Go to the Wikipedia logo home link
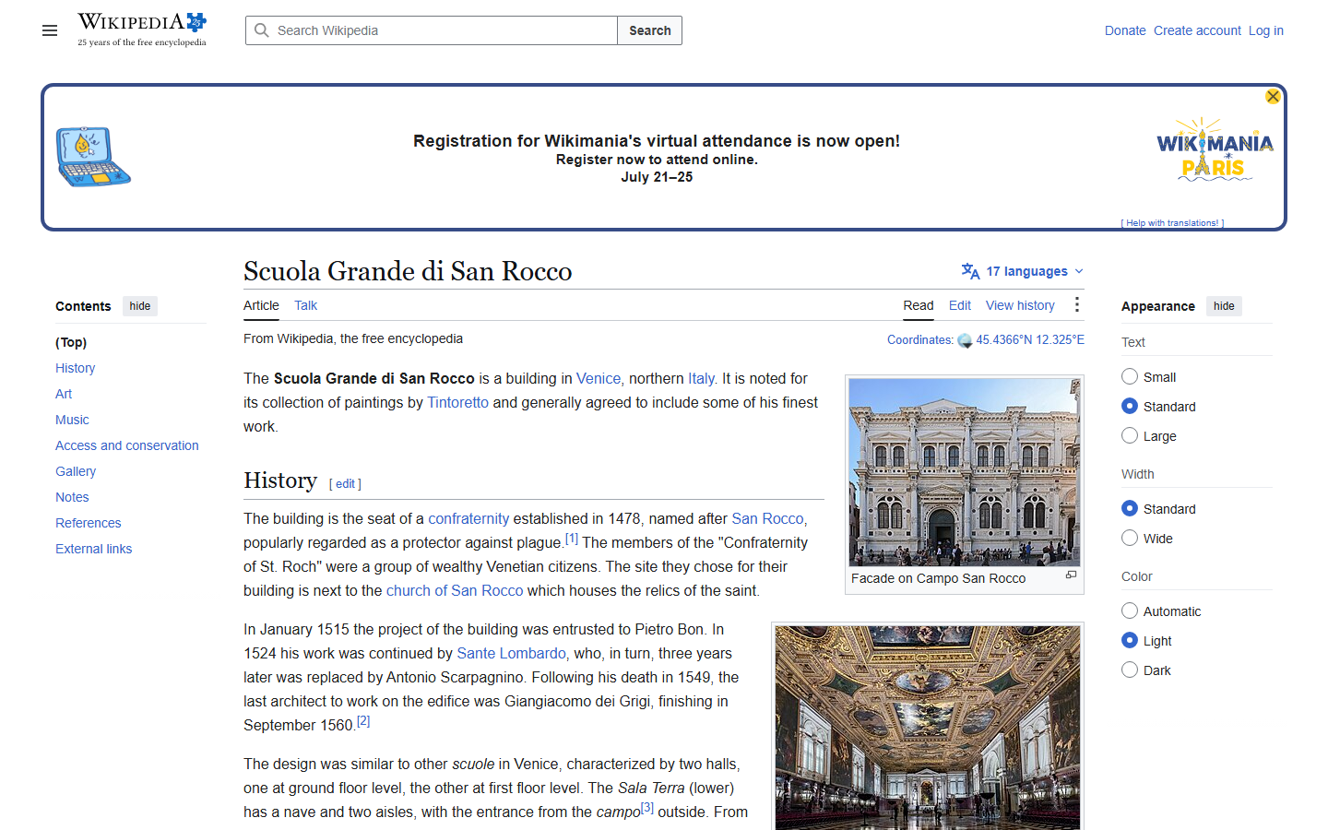1328x830 pixels. pyautogui.click(x=142, y=30)
